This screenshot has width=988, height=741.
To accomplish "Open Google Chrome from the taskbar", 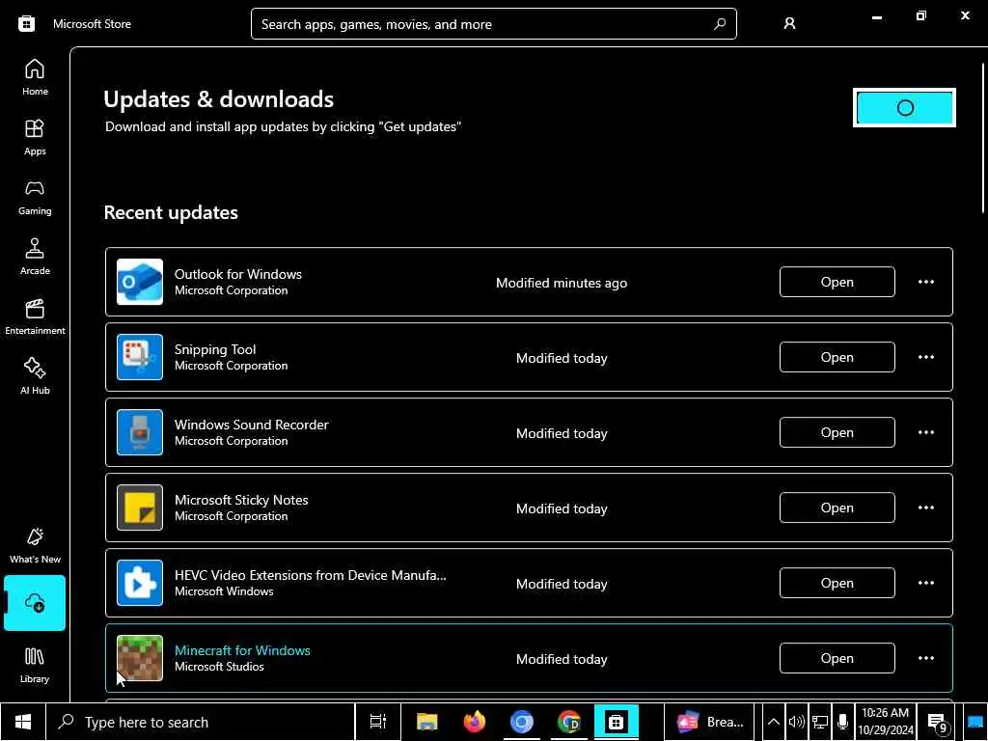I will 569,722.
